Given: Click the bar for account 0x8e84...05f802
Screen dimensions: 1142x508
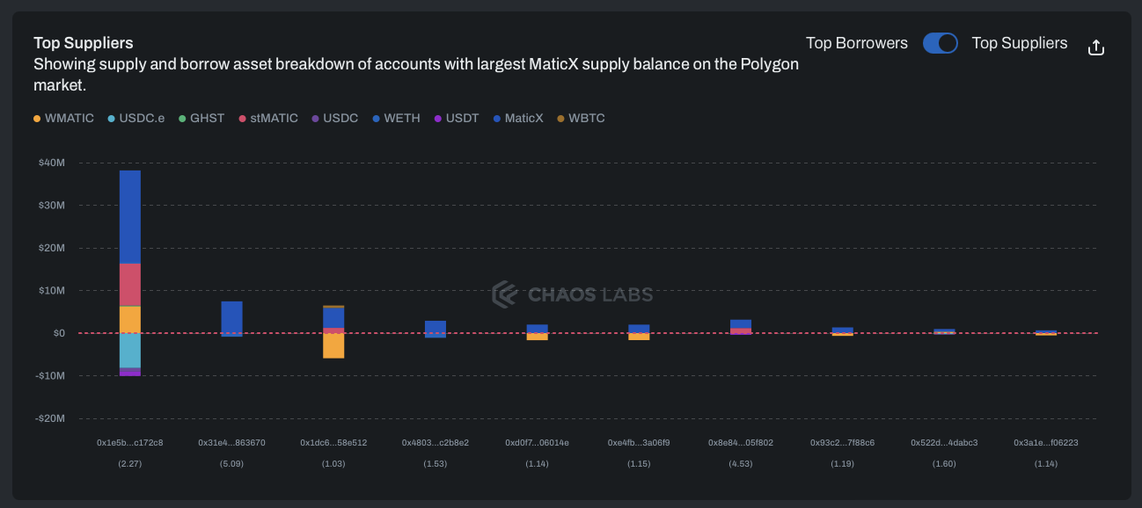Looking at the screenshot, I should click(741, 325).
